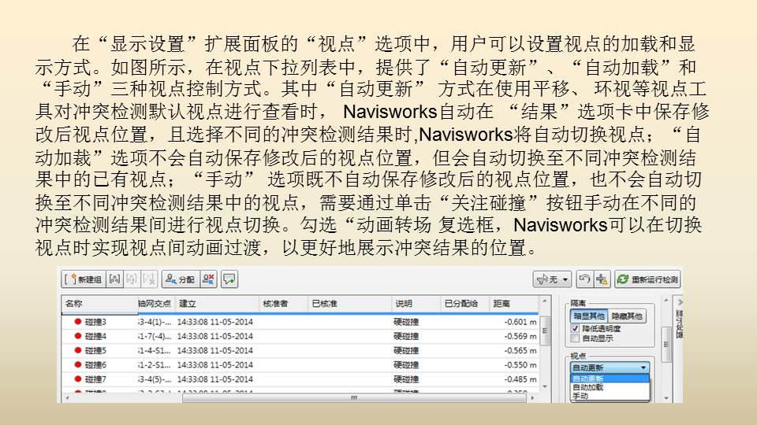757x425 pixels.
Task: Click the greyed remove-from-group icon
Action: tap(149, 279)
